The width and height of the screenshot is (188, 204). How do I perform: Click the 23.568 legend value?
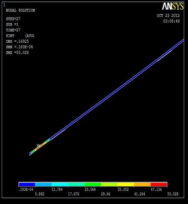click(x=90, y=189)
